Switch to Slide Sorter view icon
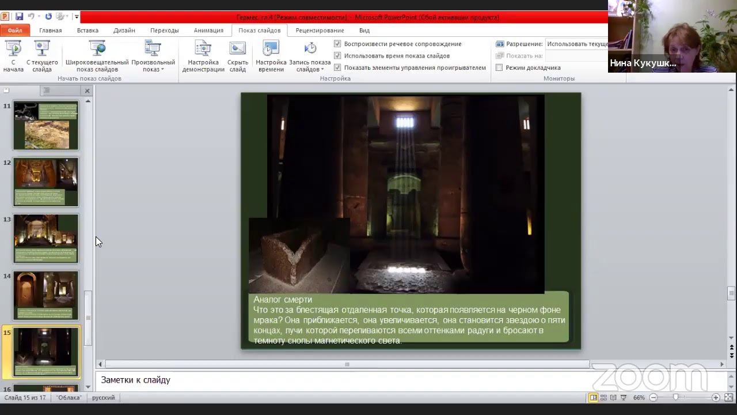 pos(603,398)
